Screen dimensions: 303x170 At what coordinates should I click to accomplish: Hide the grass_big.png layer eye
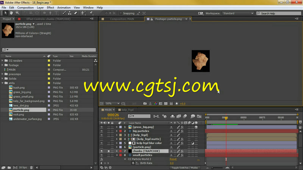102,127
